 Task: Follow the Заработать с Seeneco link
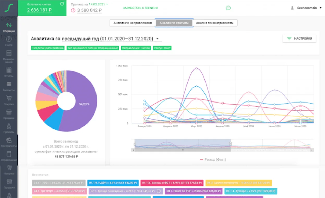(140, 8)
